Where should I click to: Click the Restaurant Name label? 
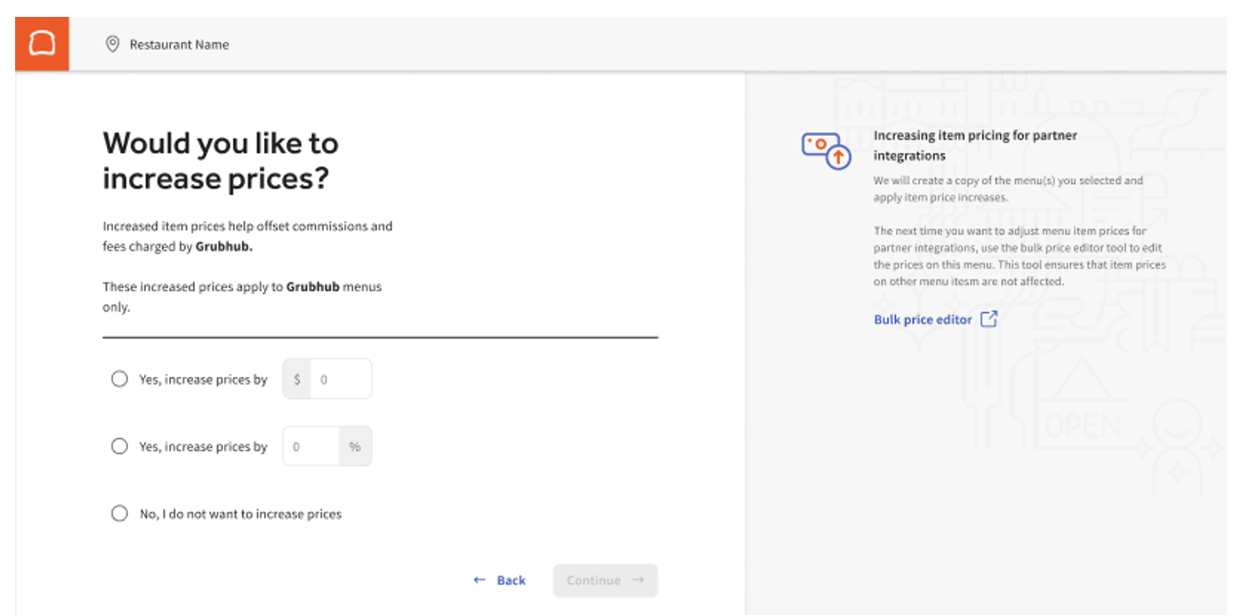(179, 44)
